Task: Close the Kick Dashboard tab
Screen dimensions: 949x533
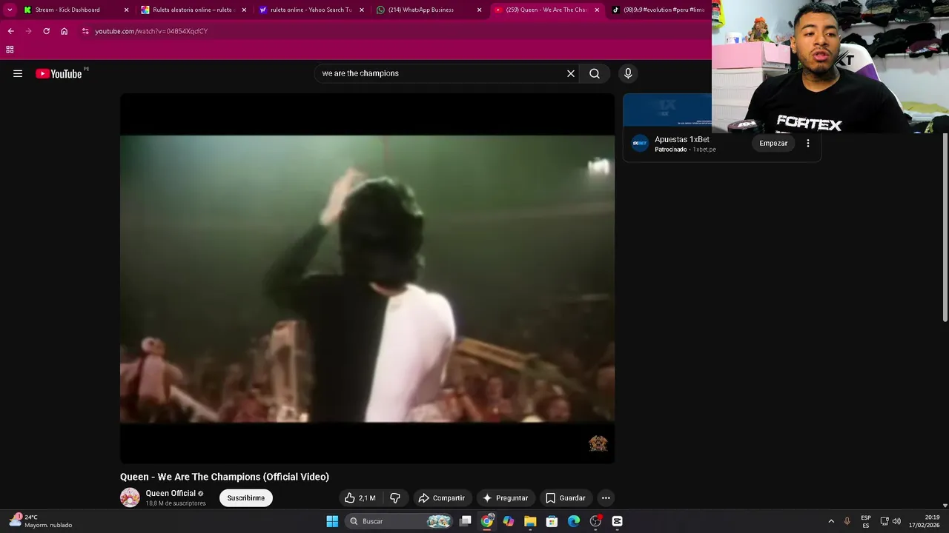Action: [x=126, y=10]
